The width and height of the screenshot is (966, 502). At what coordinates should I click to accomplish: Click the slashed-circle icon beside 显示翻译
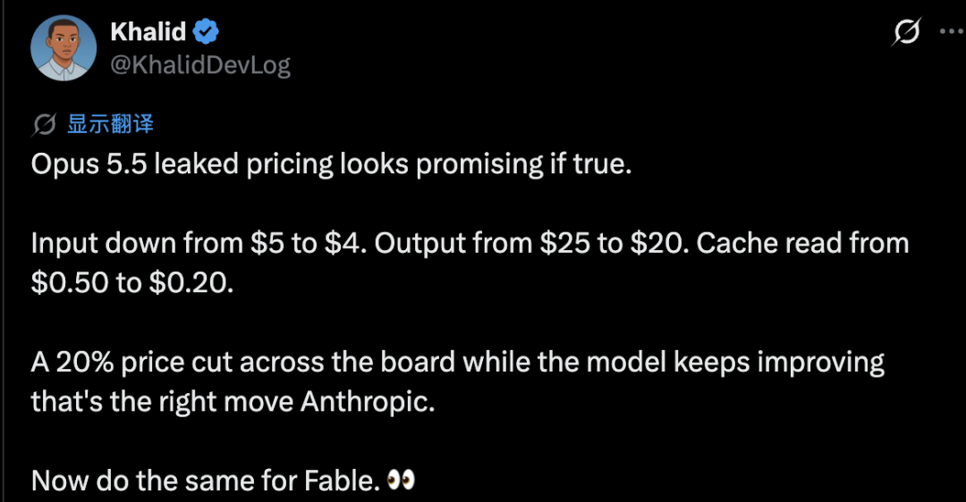click(x=45, y=124)
